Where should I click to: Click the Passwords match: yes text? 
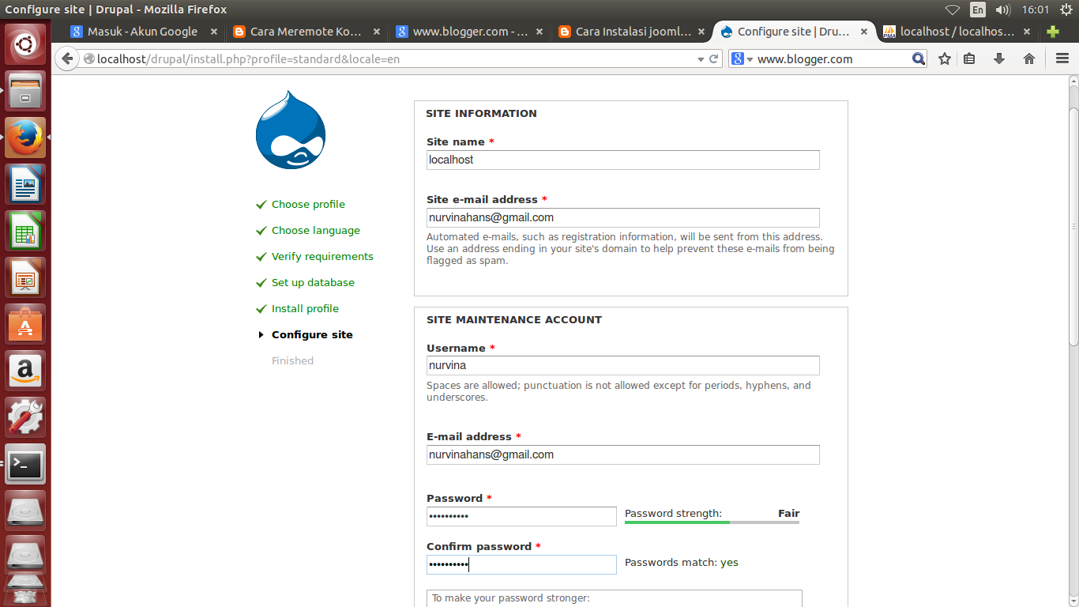pyautogui.click(x=682, y=563)
